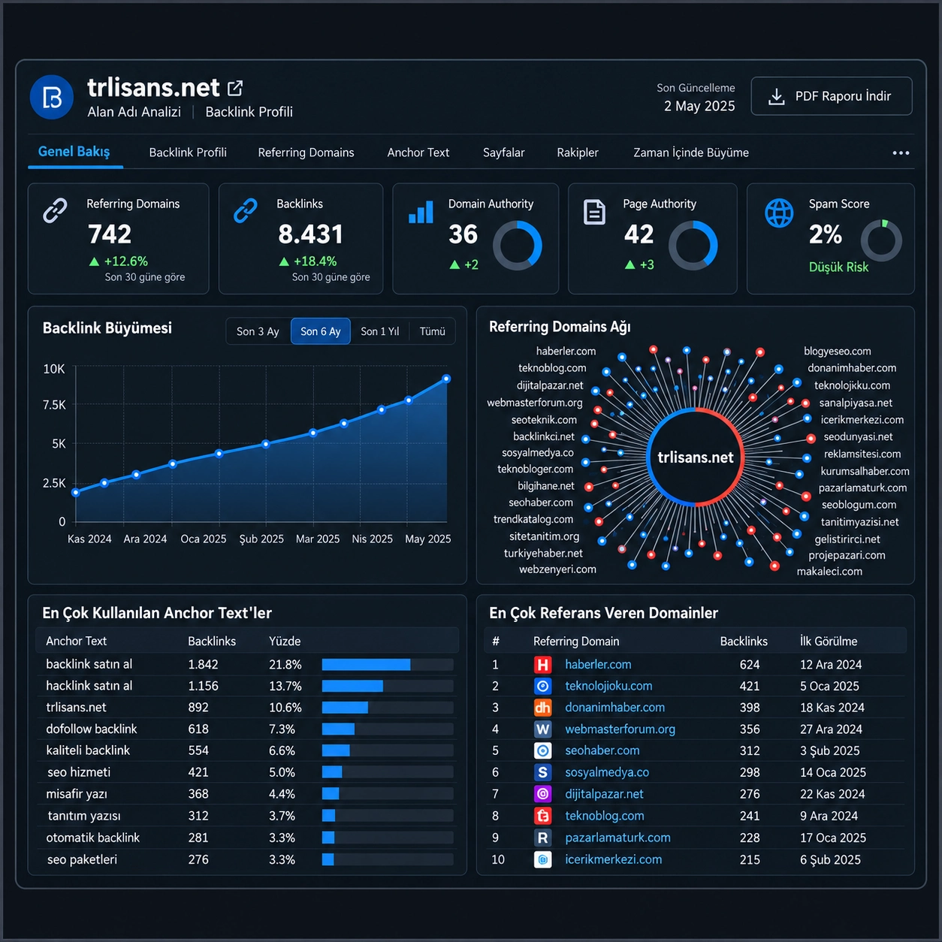Click blogyeseo.com label in the network graph

838,352
